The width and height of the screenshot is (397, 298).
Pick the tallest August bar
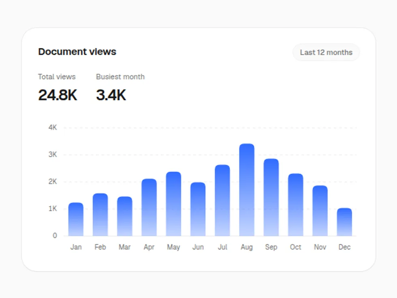(x=247, y=190)
